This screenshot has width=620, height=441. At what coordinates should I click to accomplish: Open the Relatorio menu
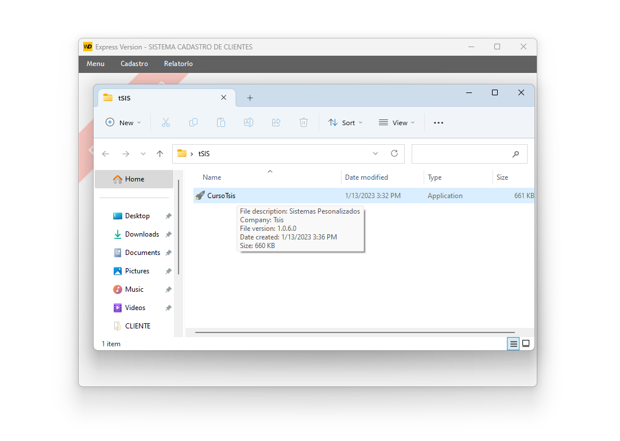click(x=179, y=64)
